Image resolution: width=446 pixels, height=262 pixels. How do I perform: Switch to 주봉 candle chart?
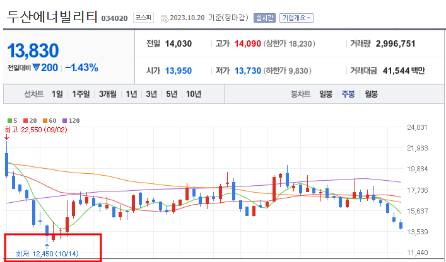pyautogui.click(x=348, y=94)
